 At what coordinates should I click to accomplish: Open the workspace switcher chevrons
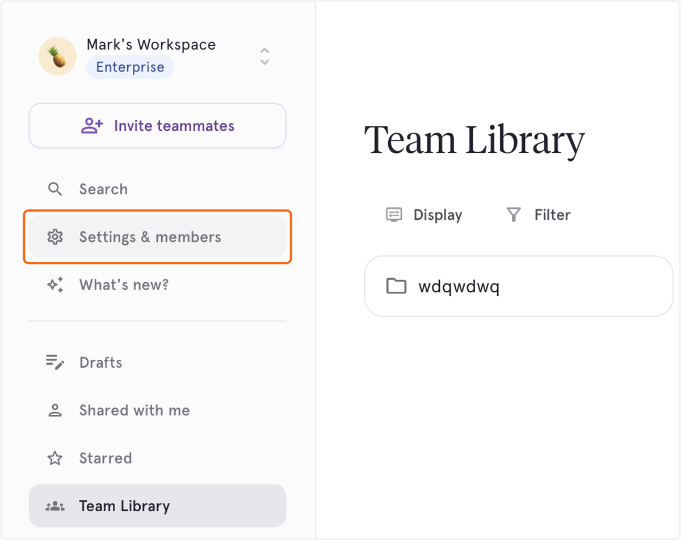pyautogui.click(x=264, y=56)
